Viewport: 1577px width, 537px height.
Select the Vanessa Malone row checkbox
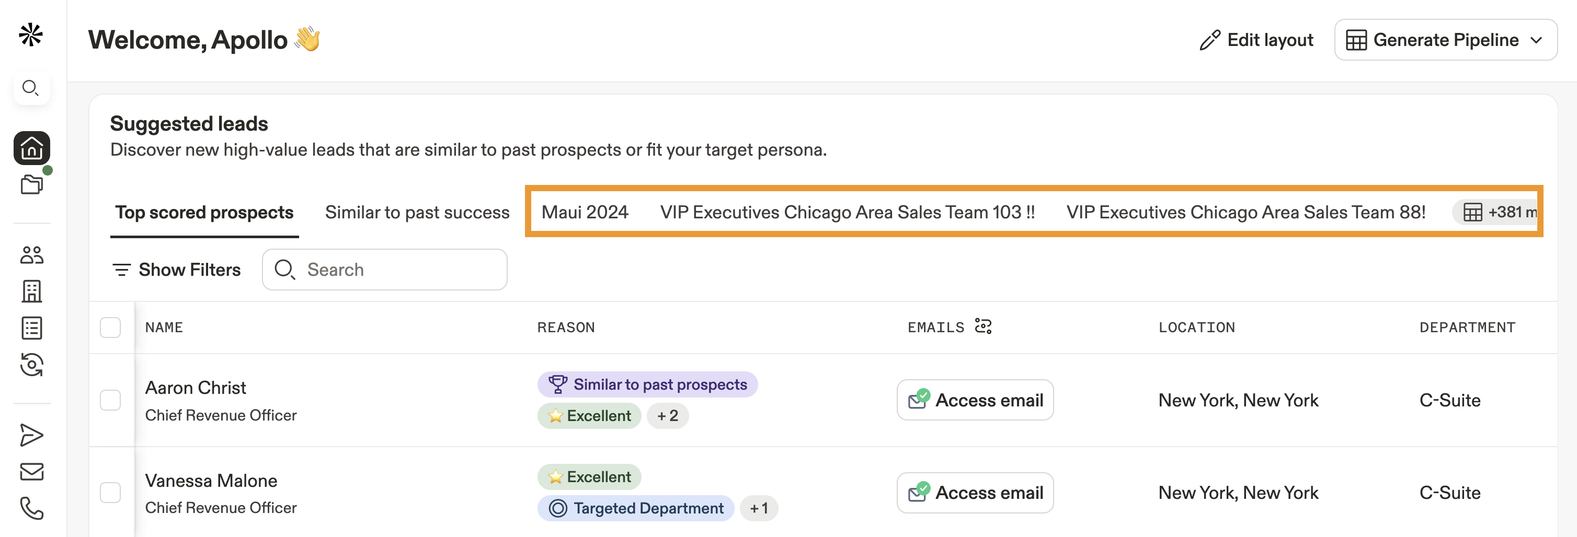pos(110,493)
